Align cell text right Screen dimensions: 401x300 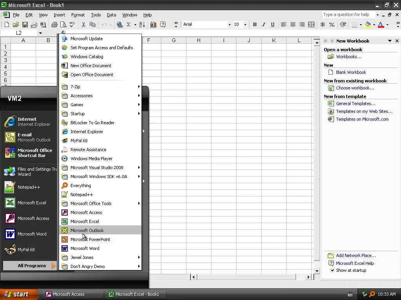(x=302, y=25)
